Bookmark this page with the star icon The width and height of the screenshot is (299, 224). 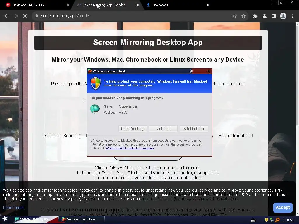[x=244, y=16]
